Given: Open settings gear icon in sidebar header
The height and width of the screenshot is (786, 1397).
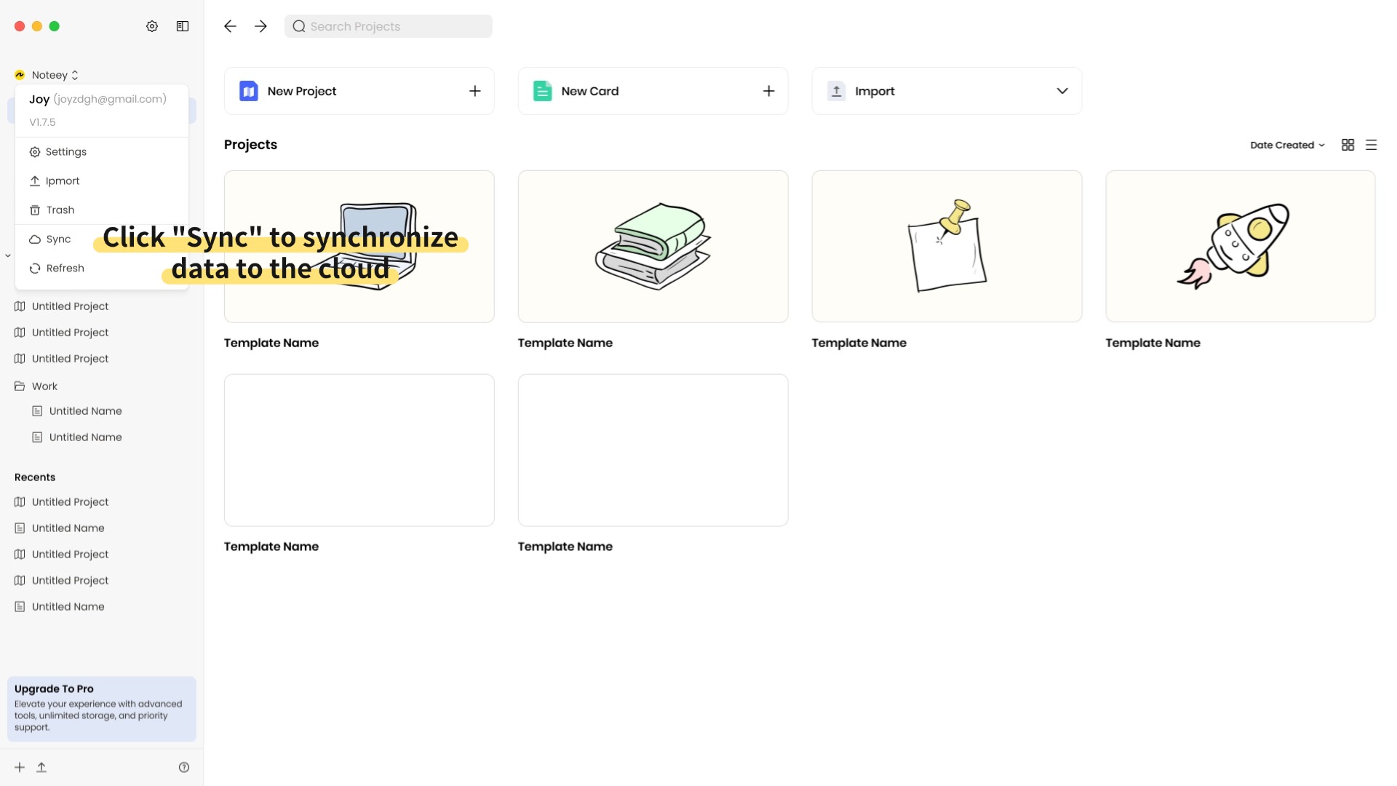Looking at the screenshot, I should [x=152, y=26].
